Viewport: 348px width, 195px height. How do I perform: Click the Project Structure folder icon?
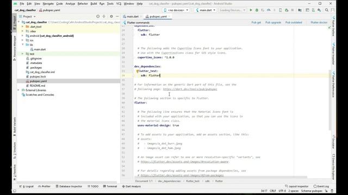300,10
